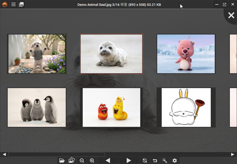Zoom in with the plus magnifier
Viewport: 237px width, 164px height.
tap(92, 160)
